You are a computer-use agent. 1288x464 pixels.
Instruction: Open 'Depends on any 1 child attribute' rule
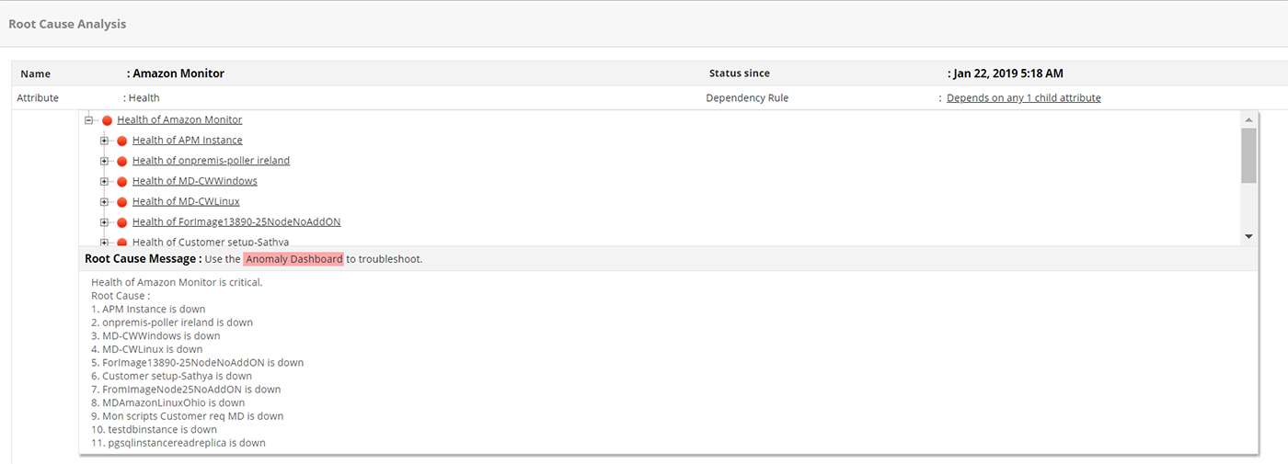(1023, 98)
